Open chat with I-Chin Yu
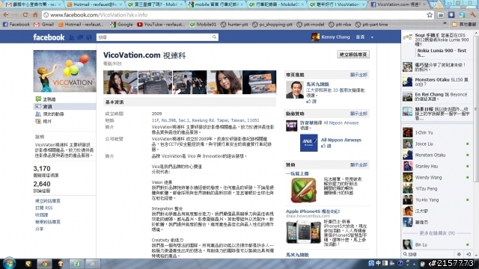 coord(437,133)
